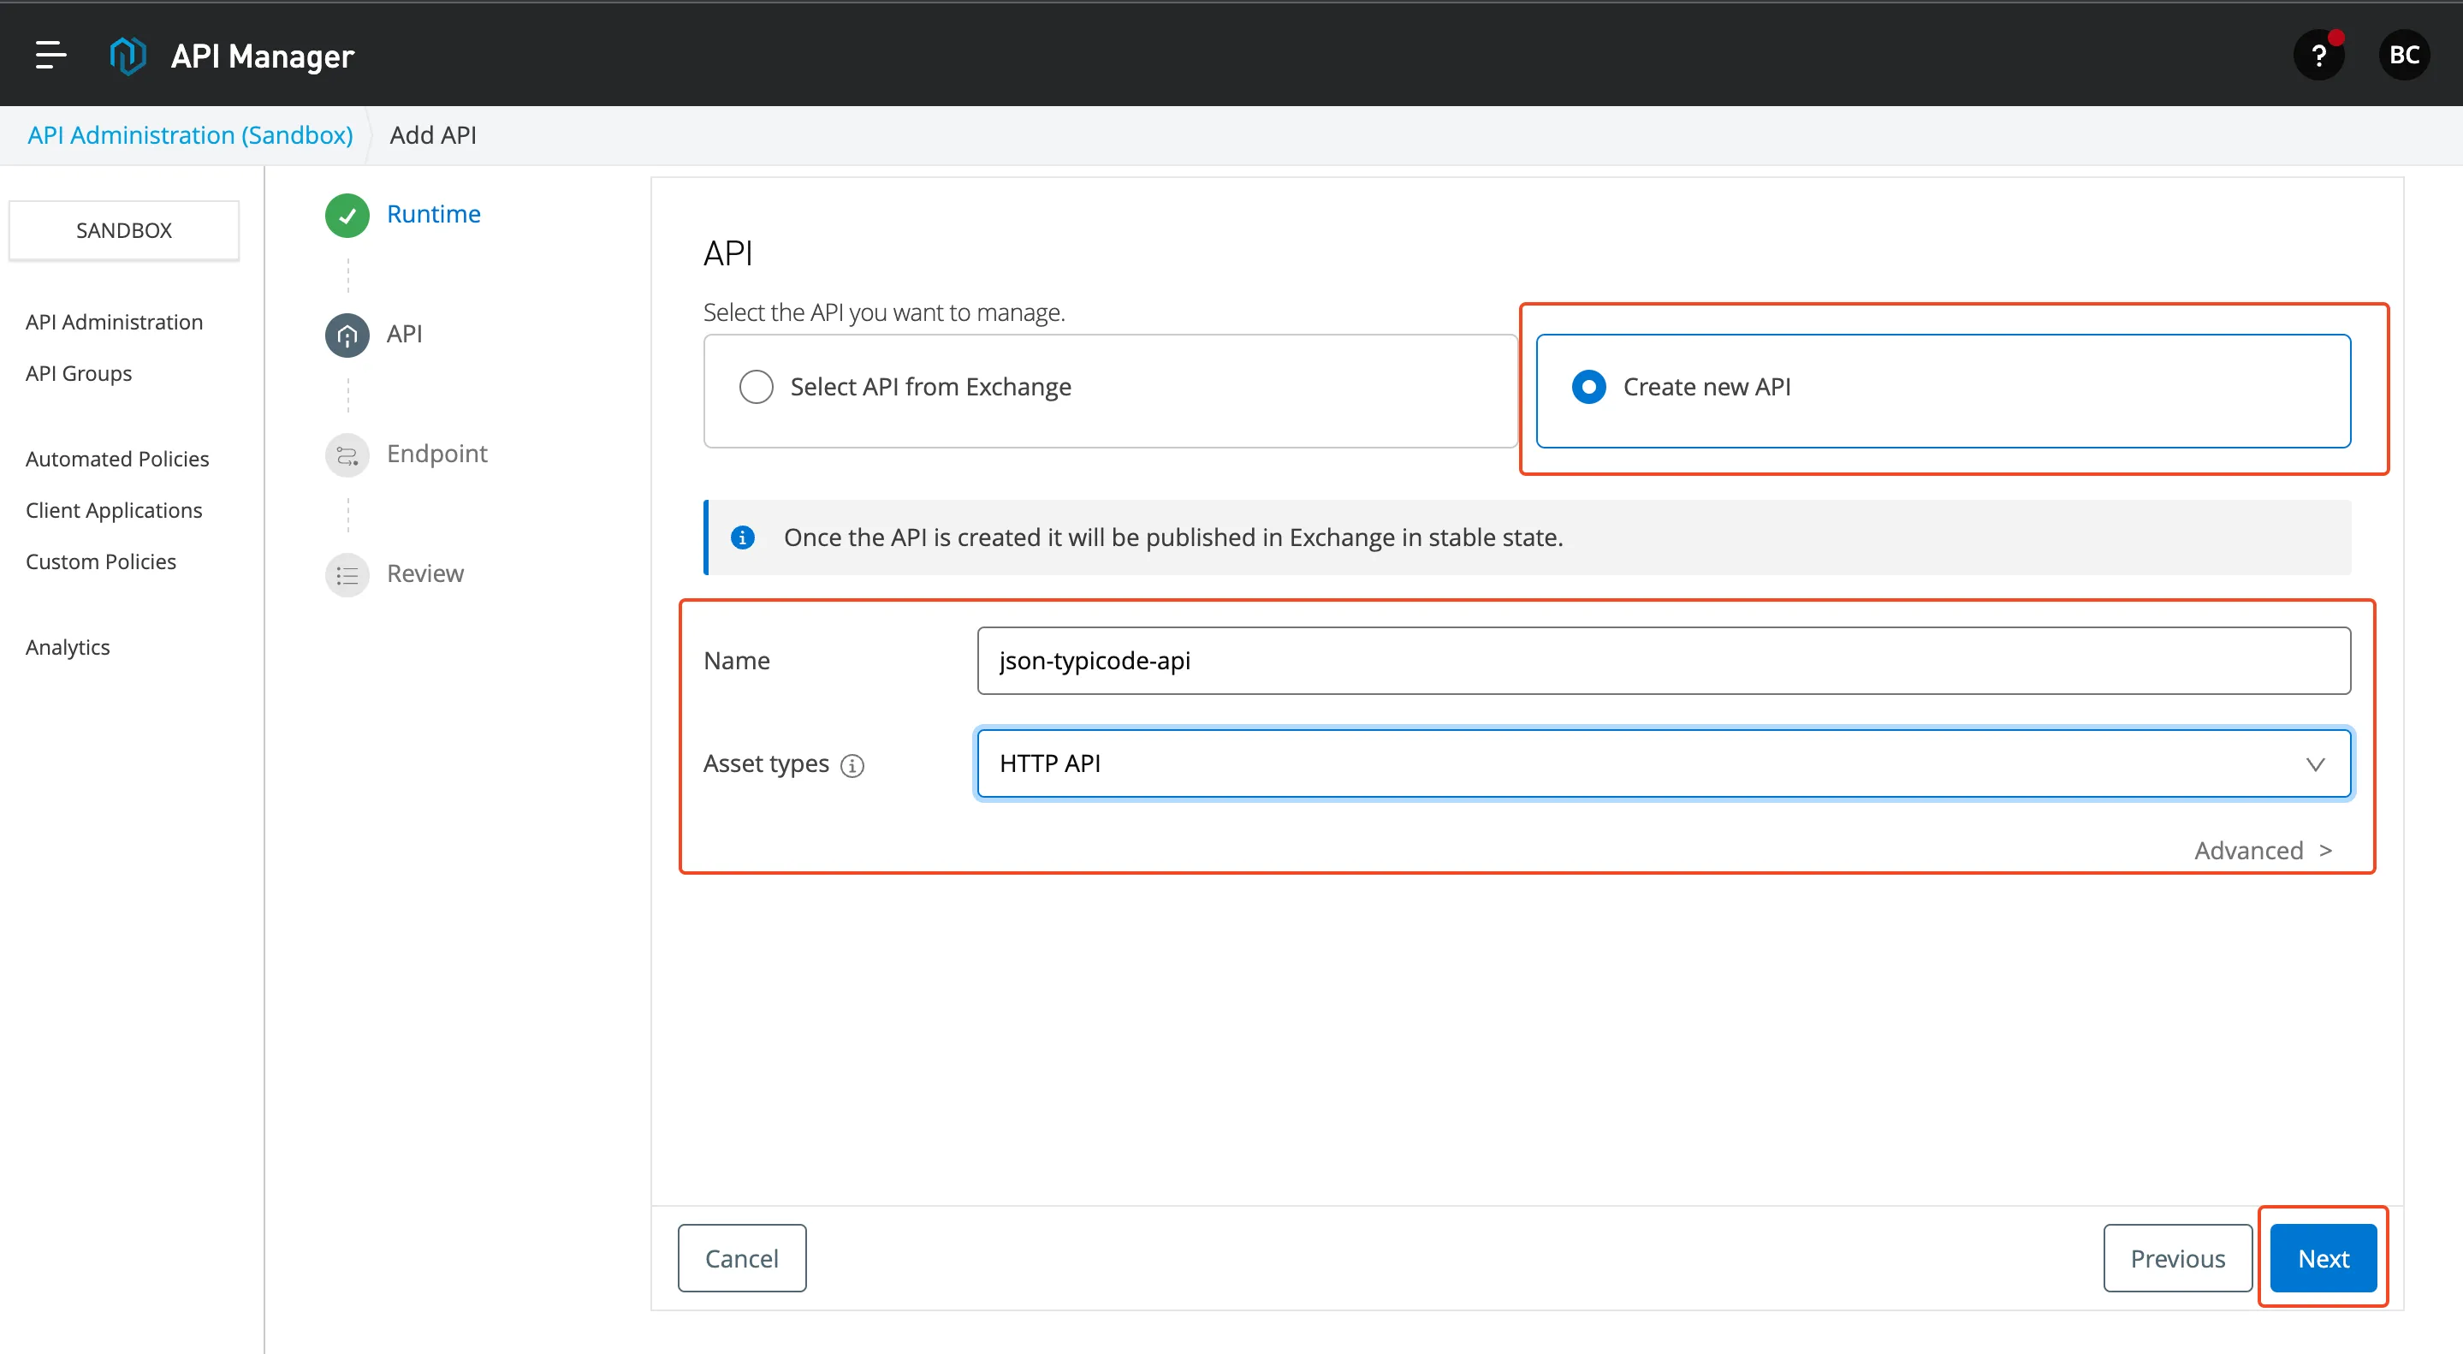2463x1354 pixels.
Task: Select the 'Create new API' radio button
Action: (1589, 386)
